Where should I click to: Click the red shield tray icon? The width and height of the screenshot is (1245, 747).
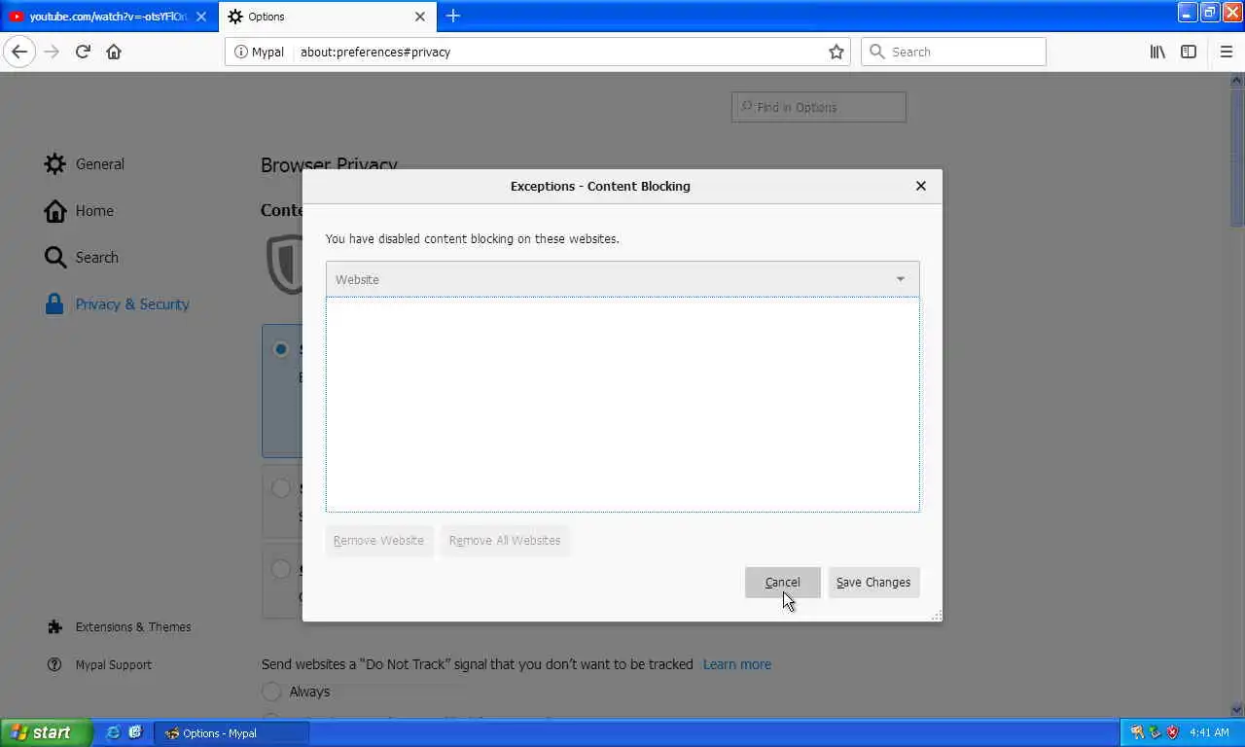[1173, 732]
